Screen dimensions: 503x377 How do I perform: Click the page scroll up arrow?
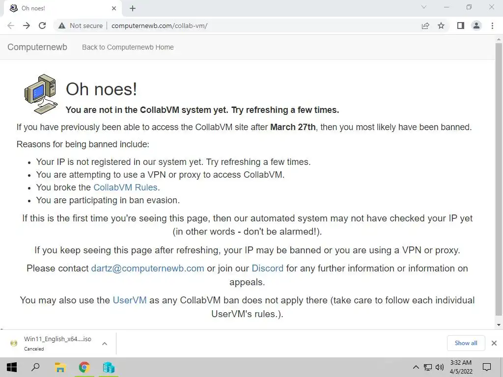coord(499,39)
